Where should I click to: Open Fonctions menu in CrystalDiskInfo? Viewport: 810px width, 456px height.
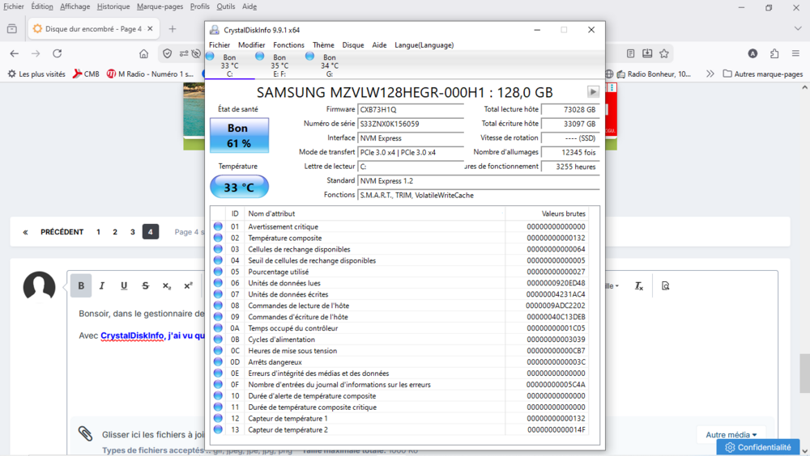point(289,45)
